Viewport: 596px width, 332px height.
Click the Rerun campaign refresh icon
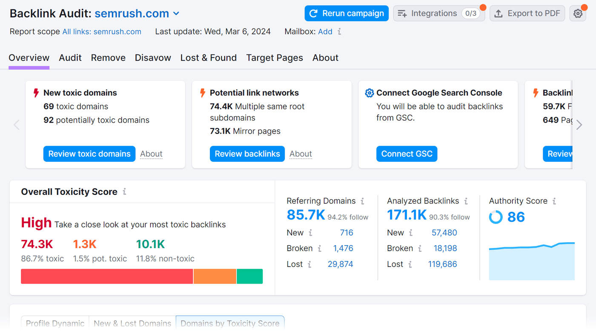click(314, 13)
